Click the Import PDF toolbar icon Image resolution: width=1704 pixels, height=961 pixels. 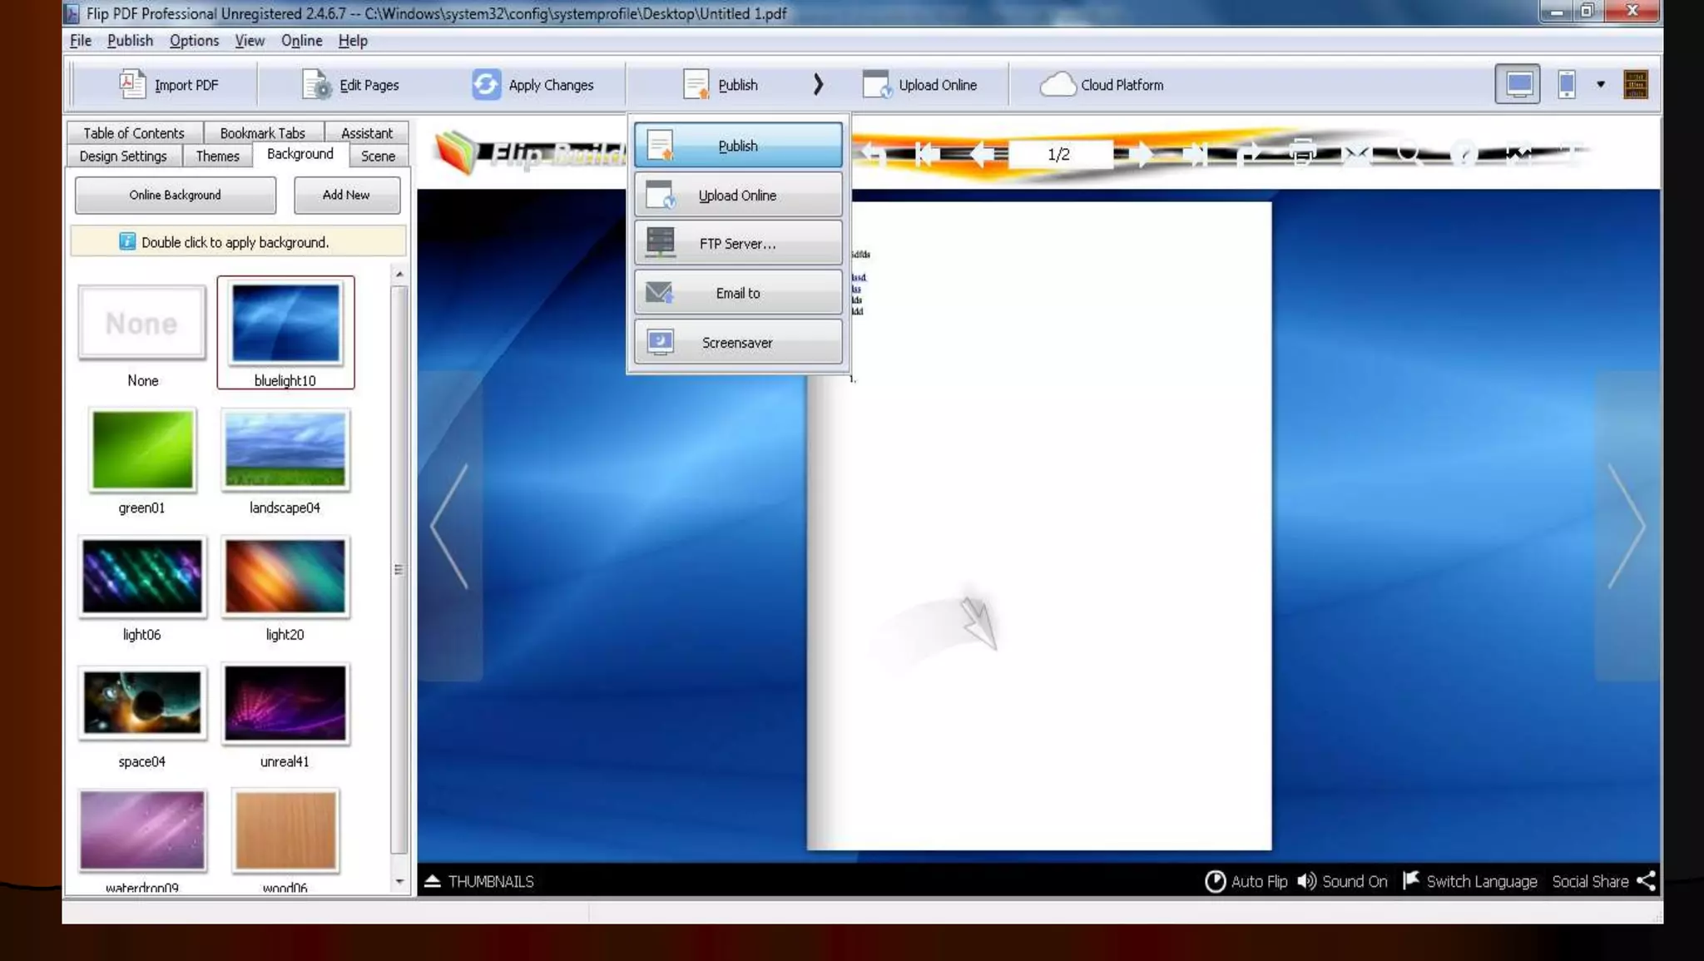pos(131,85)
